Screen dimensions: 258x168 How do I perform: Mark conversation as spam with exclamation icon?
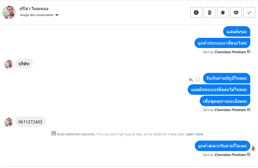point(196,12)
